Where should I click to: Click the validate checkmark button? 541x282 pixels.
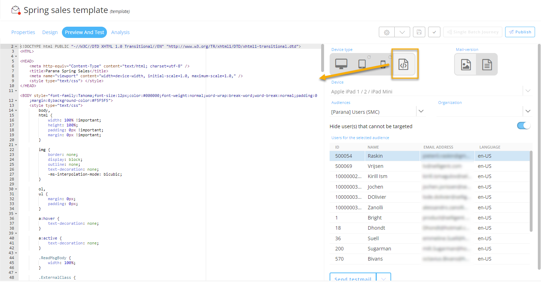click(434, 32)
